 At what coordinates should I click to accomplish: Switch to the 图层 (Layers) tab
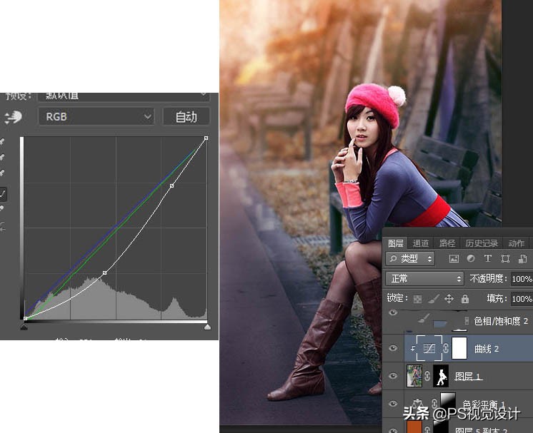click(x=395, y=243)
